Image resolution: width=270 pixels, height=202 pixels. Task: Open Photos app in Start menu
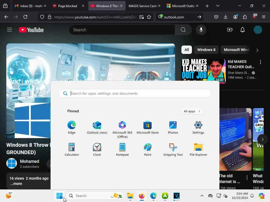coord(173,128)
